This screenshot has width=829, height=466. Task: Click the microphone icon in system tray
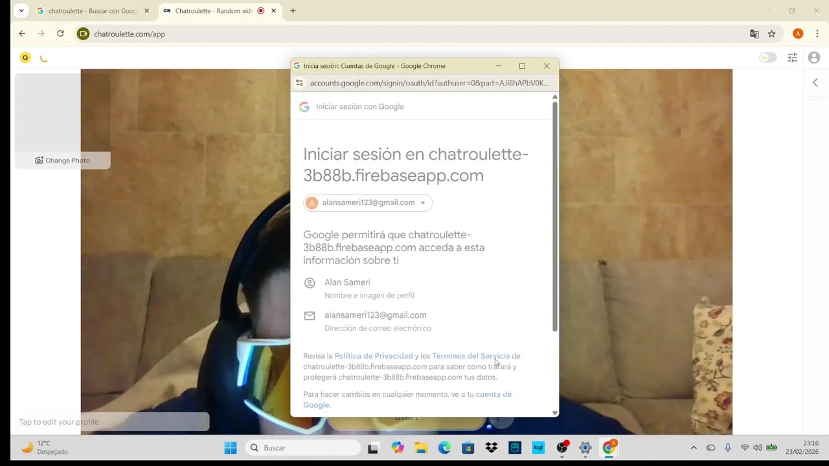(x=728, y=448)
